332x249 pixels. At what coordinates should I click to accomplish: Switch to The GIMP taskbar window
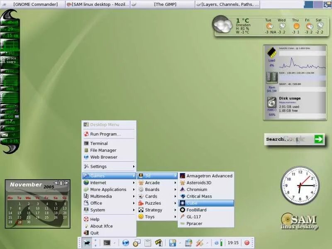[x=162, y=4]
